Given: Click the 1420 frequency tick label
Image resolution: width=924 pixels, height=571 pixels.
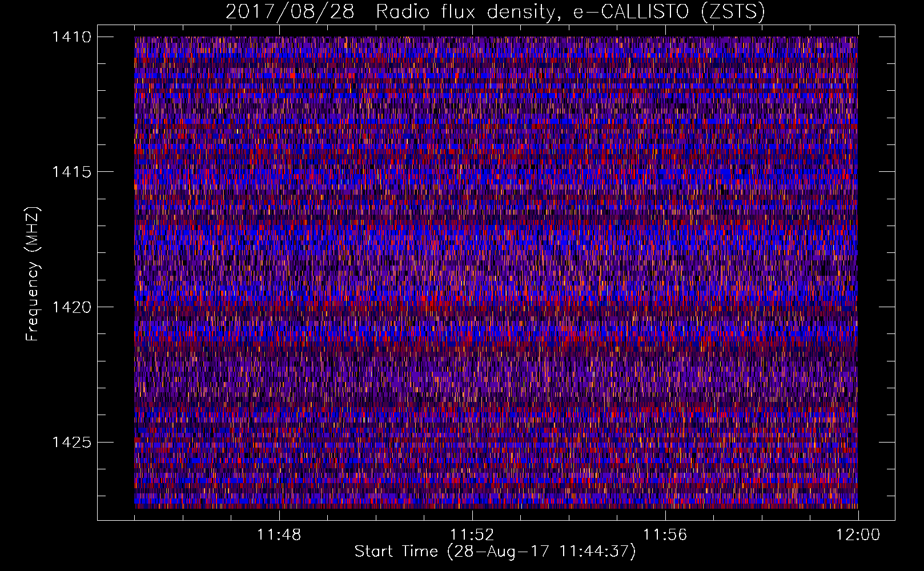Looking at the screenshot, I should click(x=71, y=307).
